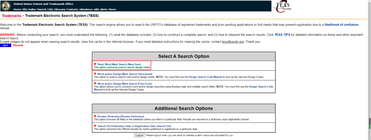Click red arrow beside Browse Dictionary
The height and width of the screenshot is (140, 371).
(95, 116)
